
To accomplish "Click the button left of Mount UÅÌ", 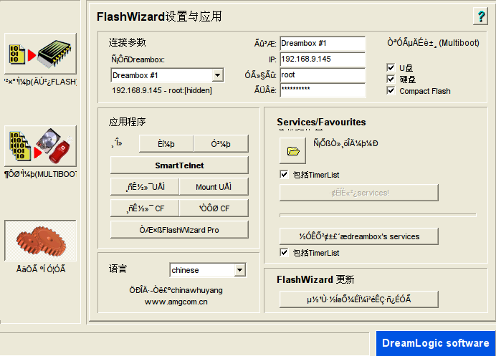I will [x=145, y=187].
